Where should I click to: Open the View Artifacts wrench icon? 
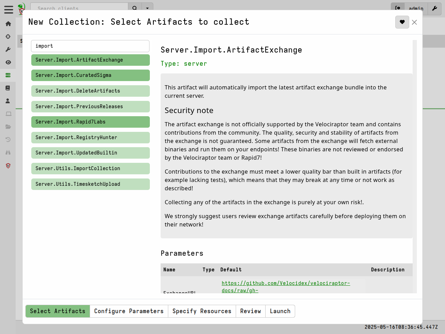tap(8, 49)
